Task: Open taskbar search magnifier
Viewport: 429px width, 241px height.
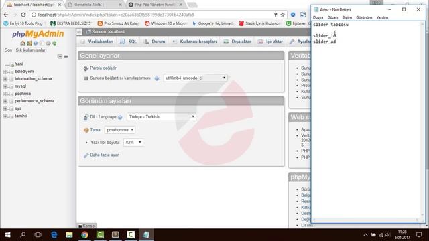Action: tap(23, 235)
